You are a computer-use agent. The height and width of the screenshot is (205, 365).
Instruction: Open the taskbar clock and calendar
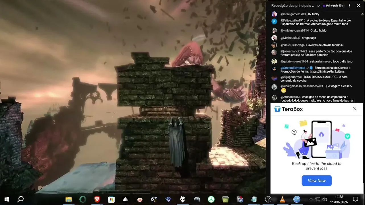[339, 199]
